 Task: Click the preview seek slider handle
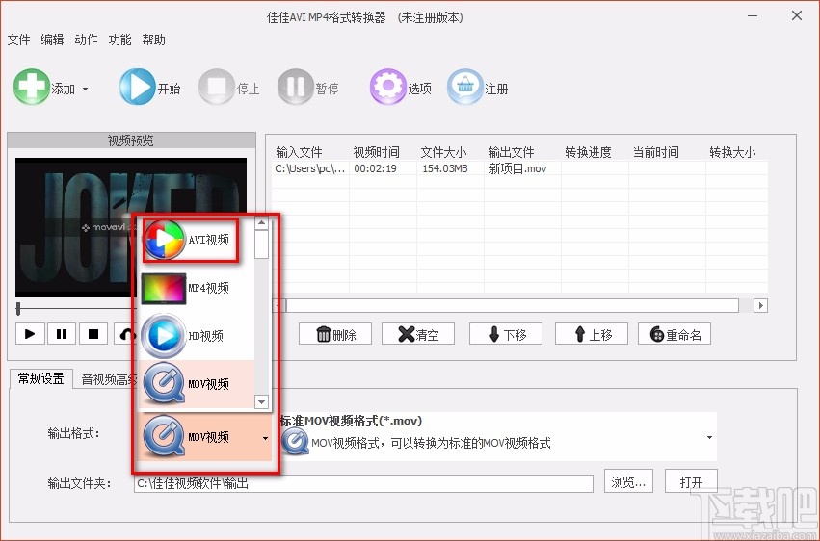pos(18,309)
